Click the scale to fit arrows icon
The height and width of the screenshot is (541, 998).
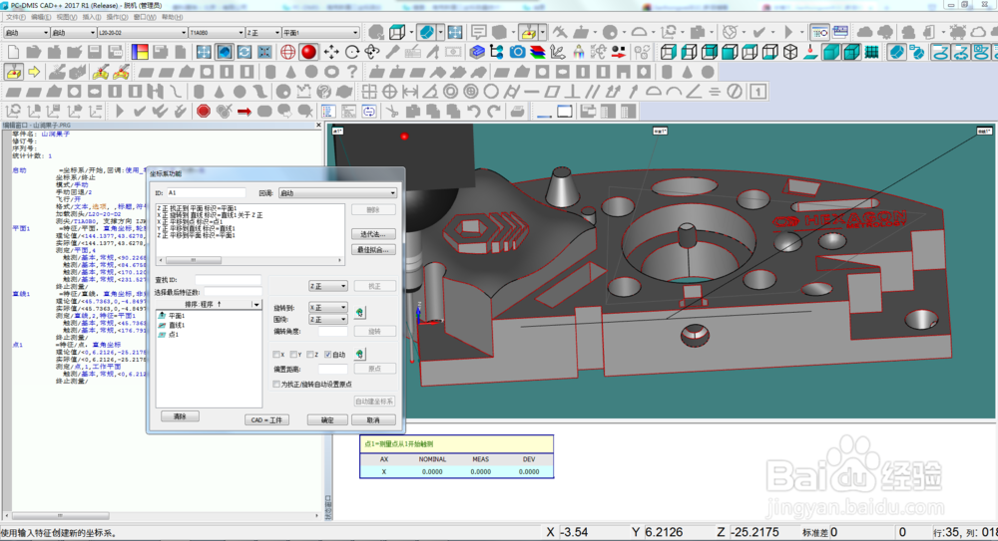204,52
